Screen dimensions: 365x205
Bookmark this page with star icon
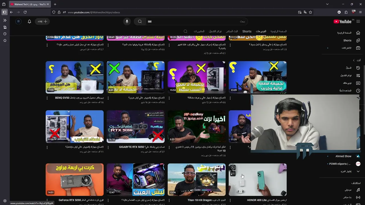click(311, 12)
